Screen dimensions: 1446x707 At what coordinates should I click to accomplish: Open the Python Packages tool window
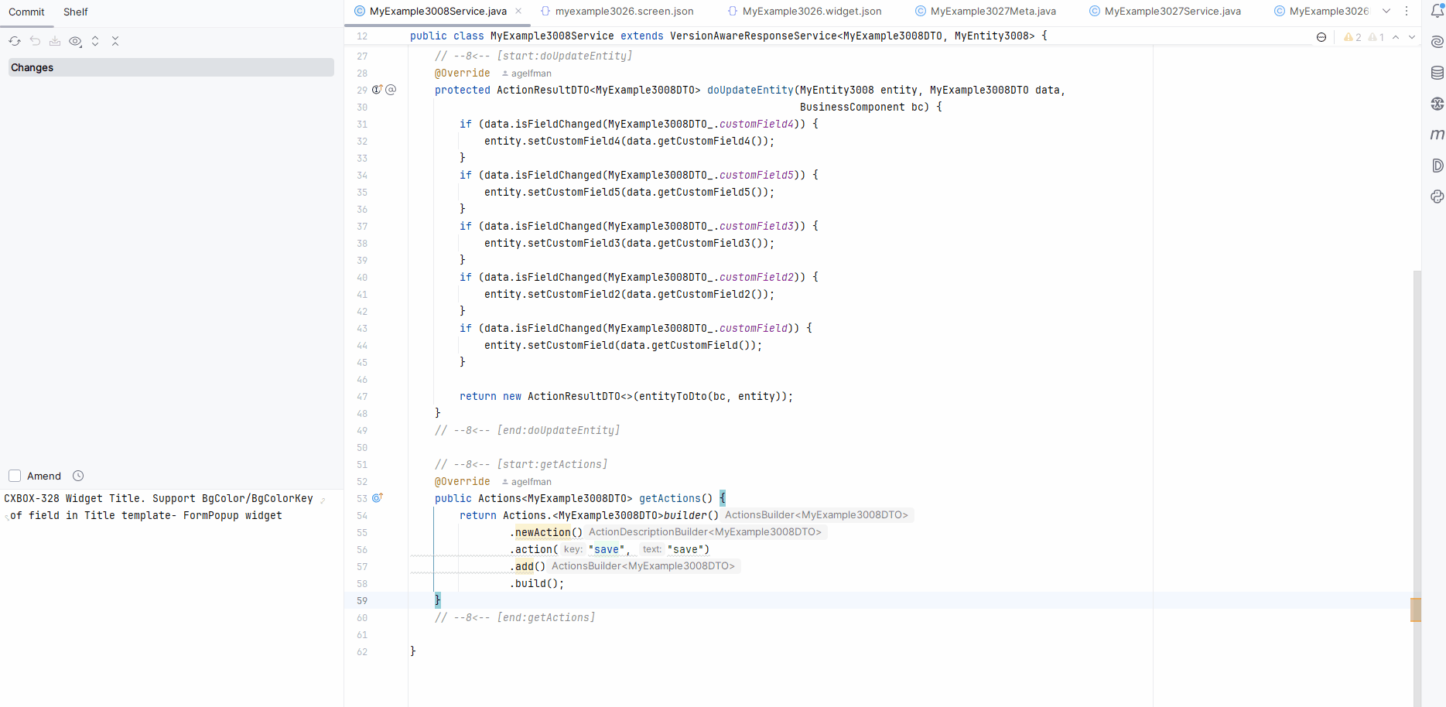(1437, 196)
